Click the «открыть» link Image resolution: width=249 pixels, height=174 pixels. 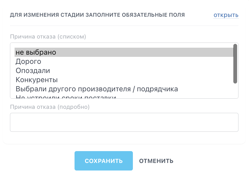pyautogui.click(x=226, y=15)
